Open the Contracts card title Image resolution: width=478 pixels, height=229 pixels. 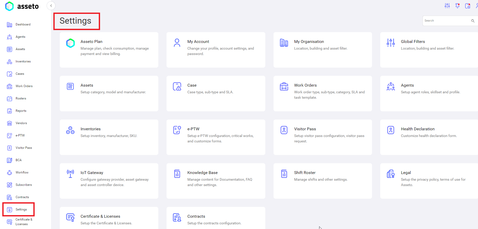click(196, 216)
